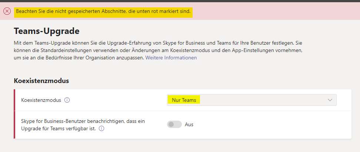This screenshot has width=360, height=152.
Task: Click the bold 'Koexistenzmodus' section heading
Action: (41, 81)
